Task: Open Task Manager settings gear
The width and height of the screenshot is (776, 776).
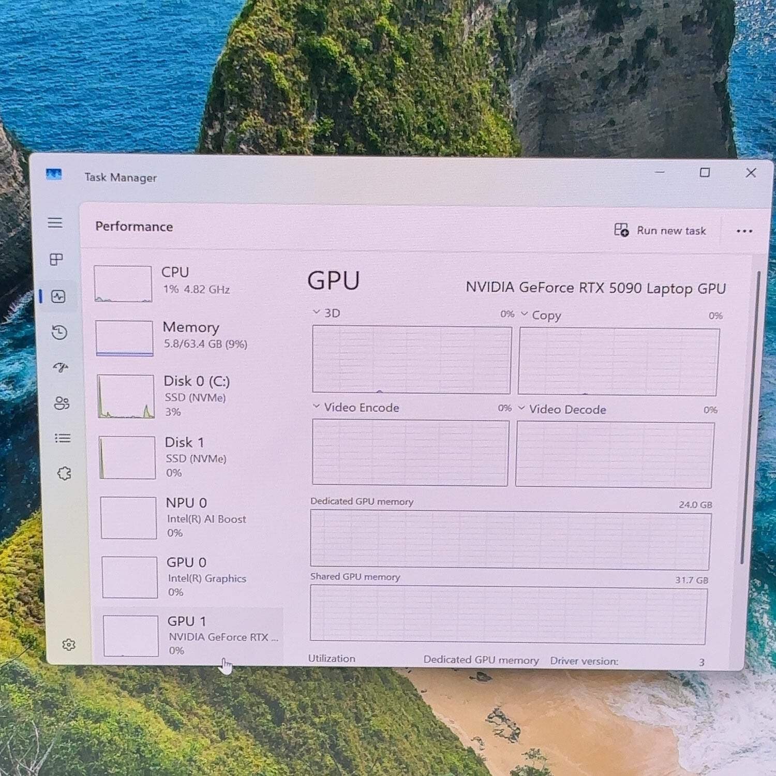Action: tap(69, 644)
